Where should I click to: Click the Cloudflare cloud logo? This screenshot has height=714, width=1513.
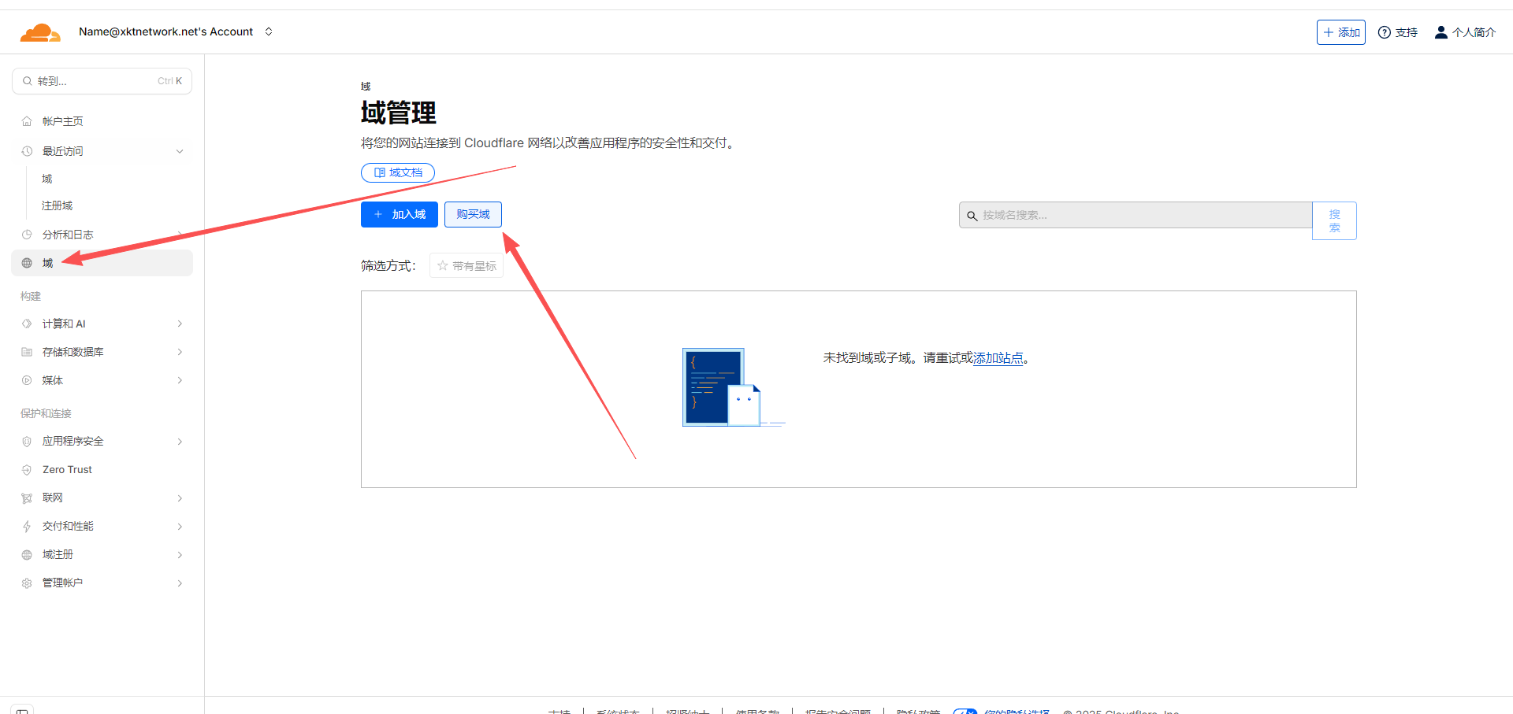tap(39, 32)
